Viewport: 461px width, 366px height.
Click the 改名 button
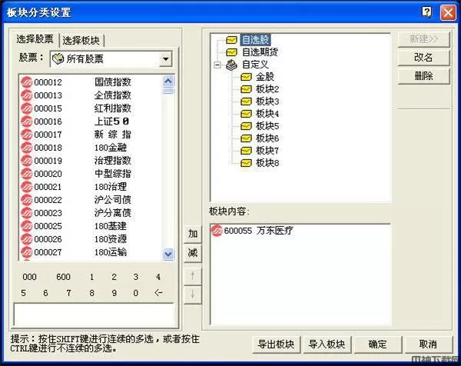click(423, 57)
